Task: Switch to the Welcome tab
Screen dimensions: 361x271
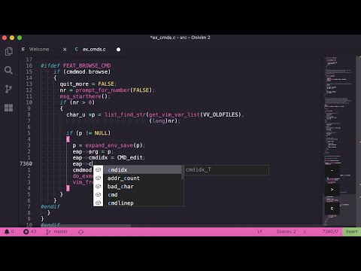Action: (39, 50)
